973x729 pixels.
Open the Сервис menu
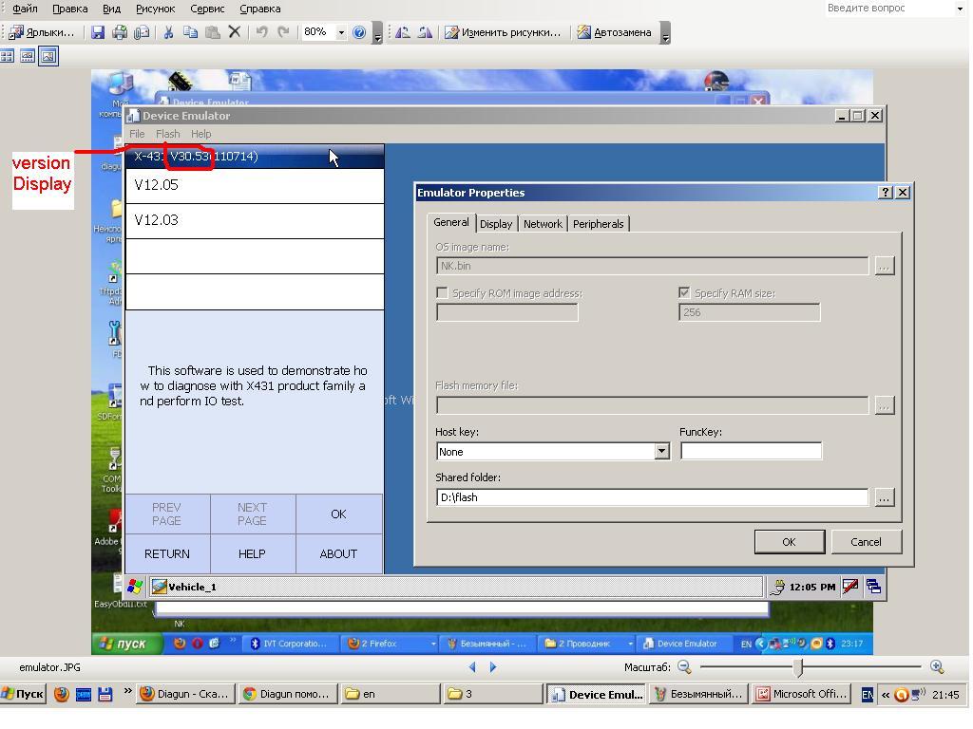(207, 9)
